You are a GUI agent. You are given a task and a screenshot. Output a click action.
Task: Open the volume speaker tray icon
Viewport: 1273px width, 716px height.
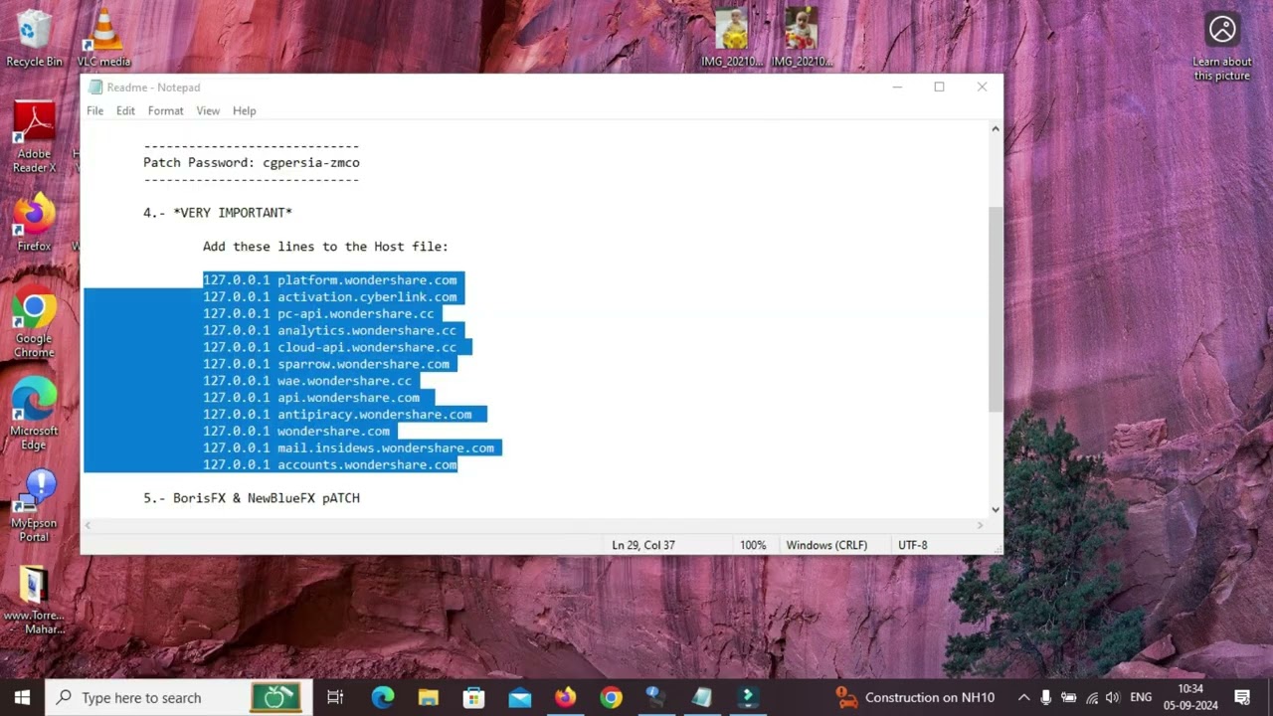point(1115,697)
